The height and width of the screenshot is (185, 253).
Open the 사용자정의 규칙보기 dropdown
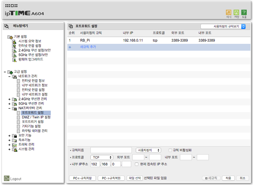223,26
